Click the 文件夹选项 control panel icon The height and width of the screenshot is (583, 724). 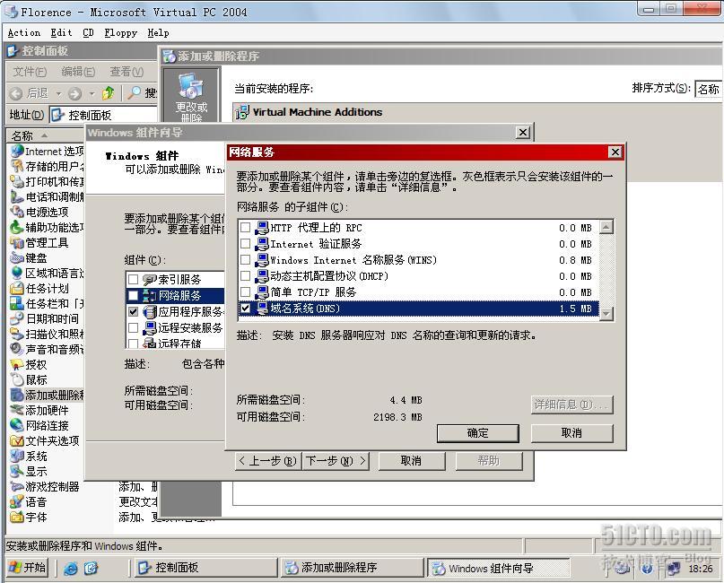coord(17,440)
